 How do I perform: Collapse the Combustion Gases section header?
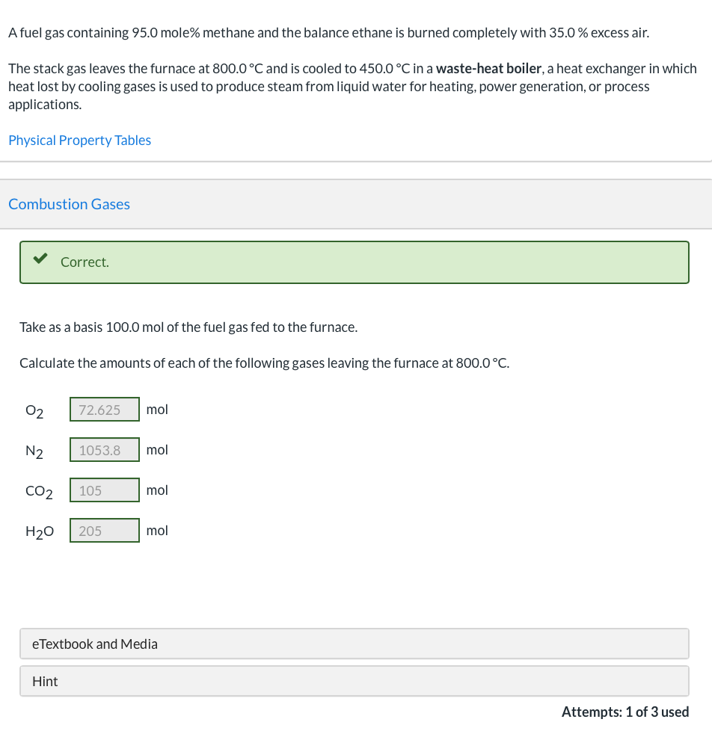point(69,204)
